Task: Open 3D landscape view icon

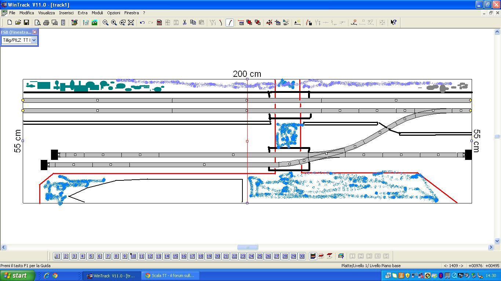Action: coord(94,22)
